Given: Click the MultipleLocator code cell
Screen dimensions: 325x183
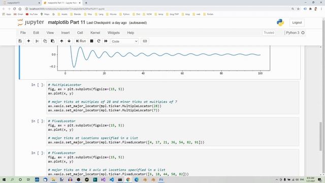Looking at the screenshot, I should pos(173,98).
